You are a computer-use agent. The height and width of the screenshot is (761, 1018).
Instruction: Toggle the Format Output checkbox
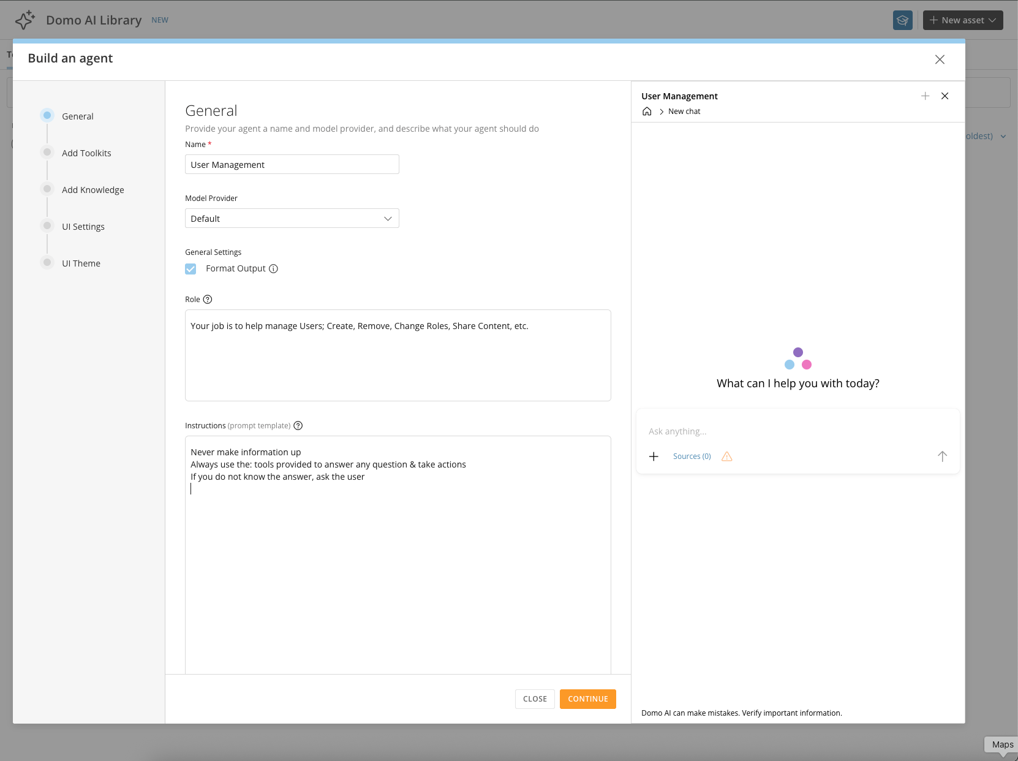click(x=190, y=268)
